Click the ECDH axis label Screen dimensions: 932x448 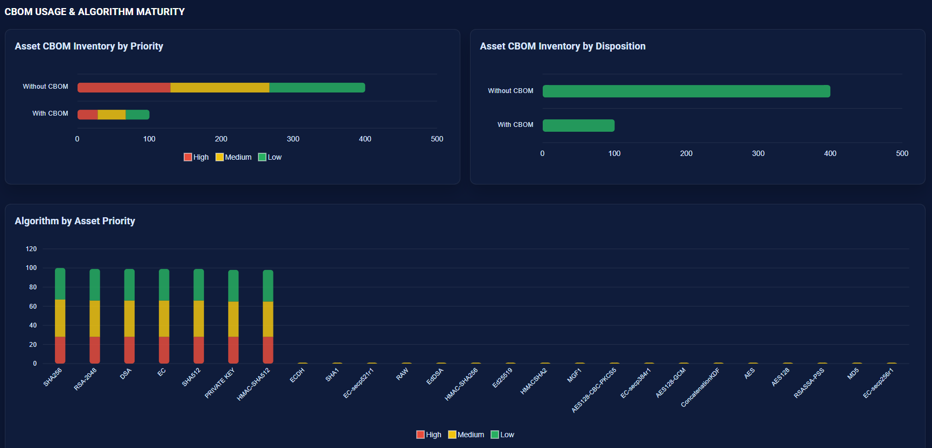point(297,375)
